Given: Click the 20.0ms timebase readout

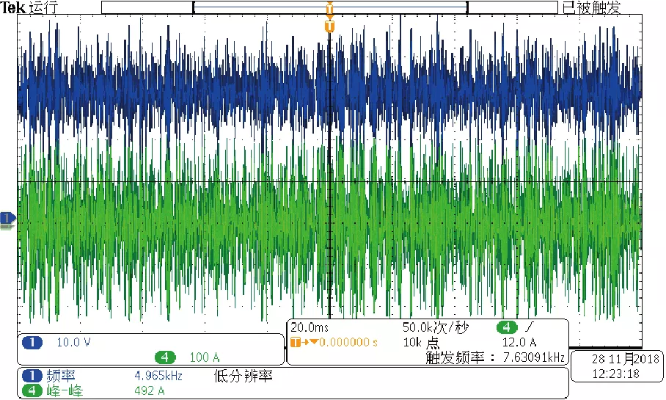Looking at the screenshot, I should pos(310,327).
